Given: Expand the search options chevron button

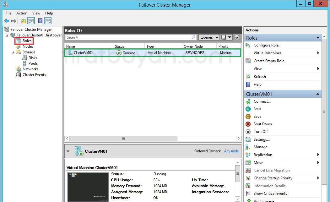Looking at the screenshot, I should pos(237,37).
